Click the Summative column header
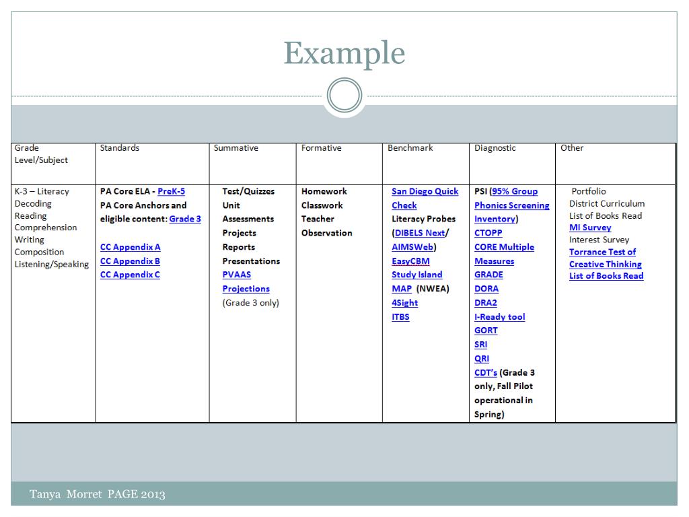This screenshot has width=689, height=517. [236, 148]
